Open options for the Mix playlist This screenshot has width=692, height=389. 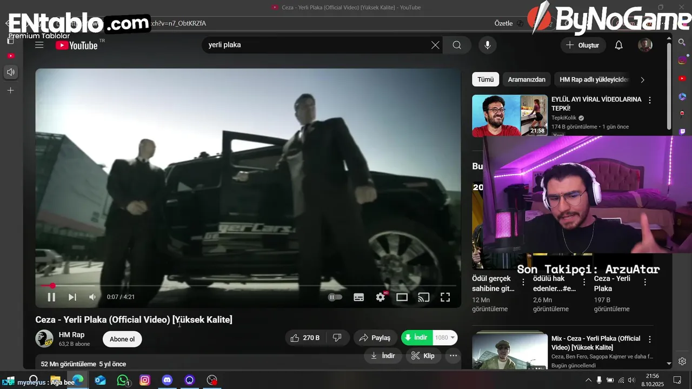(x=650, y=339)
